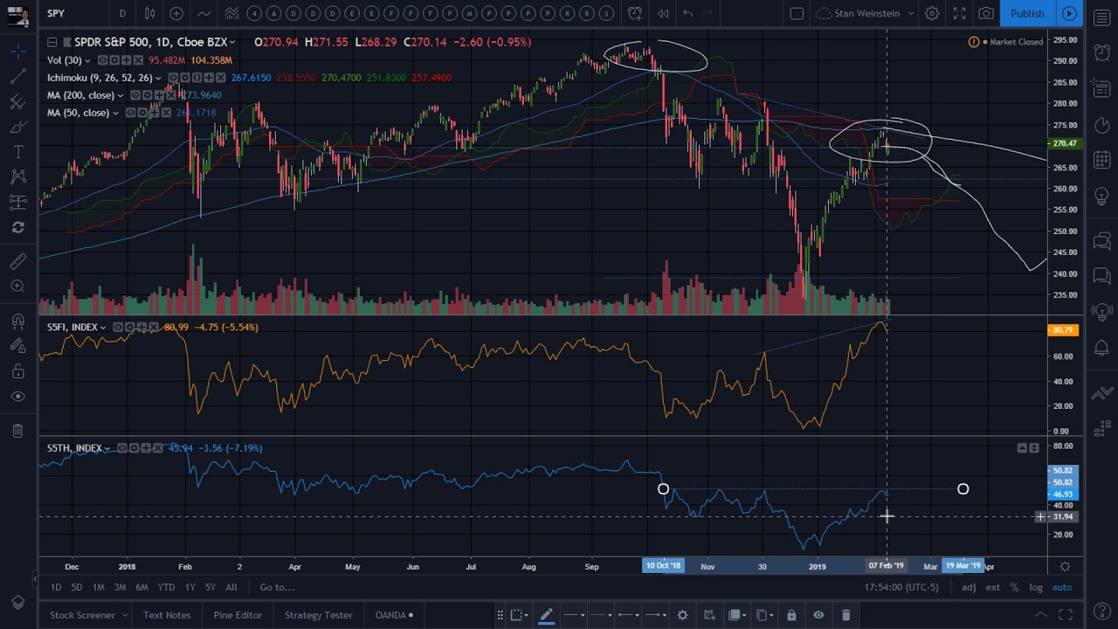The image size is (1118, 629).
Task: Toggle magnet mode in left sidebar
Action: pos(17,321)
